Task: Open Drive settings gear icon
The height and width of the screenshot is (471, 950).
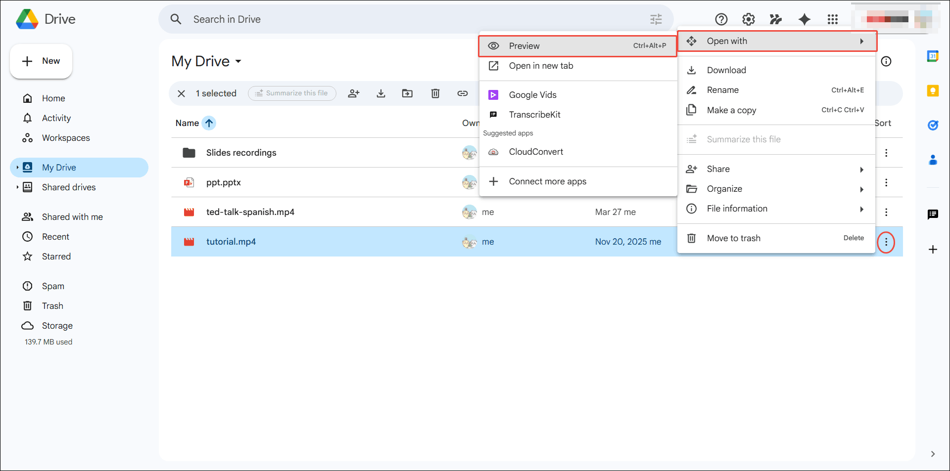Action: coord(748,19)
